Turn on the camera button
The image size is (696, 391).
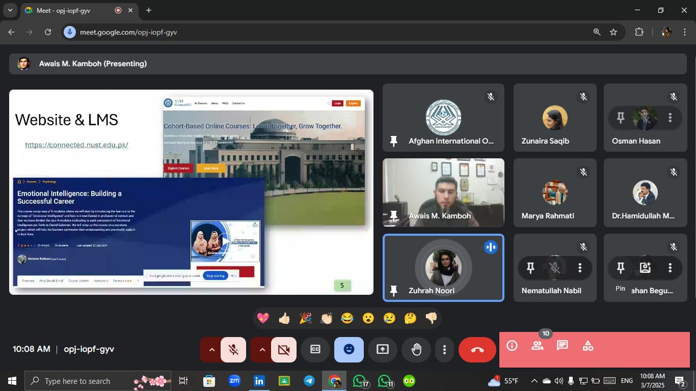pyautogui.click(x=284, y=350)
